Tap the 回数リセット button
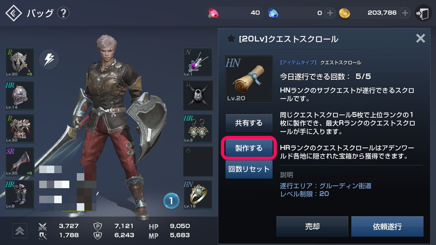 tap(249, 169)
